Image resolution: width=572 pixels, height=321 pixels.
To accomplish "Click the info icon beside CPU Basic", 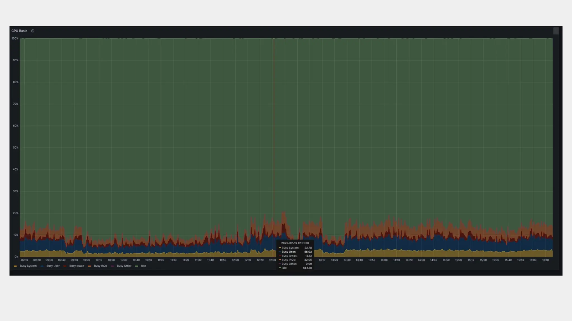I will [33, 31].
